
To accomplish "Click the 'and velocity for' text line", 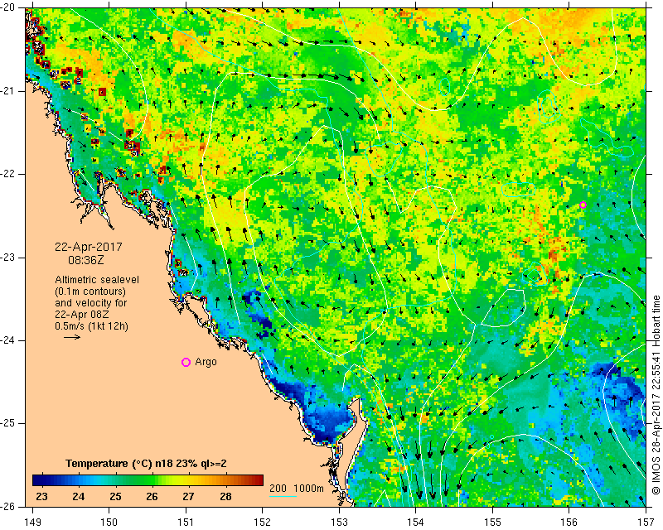I will [x=91, y=303].
